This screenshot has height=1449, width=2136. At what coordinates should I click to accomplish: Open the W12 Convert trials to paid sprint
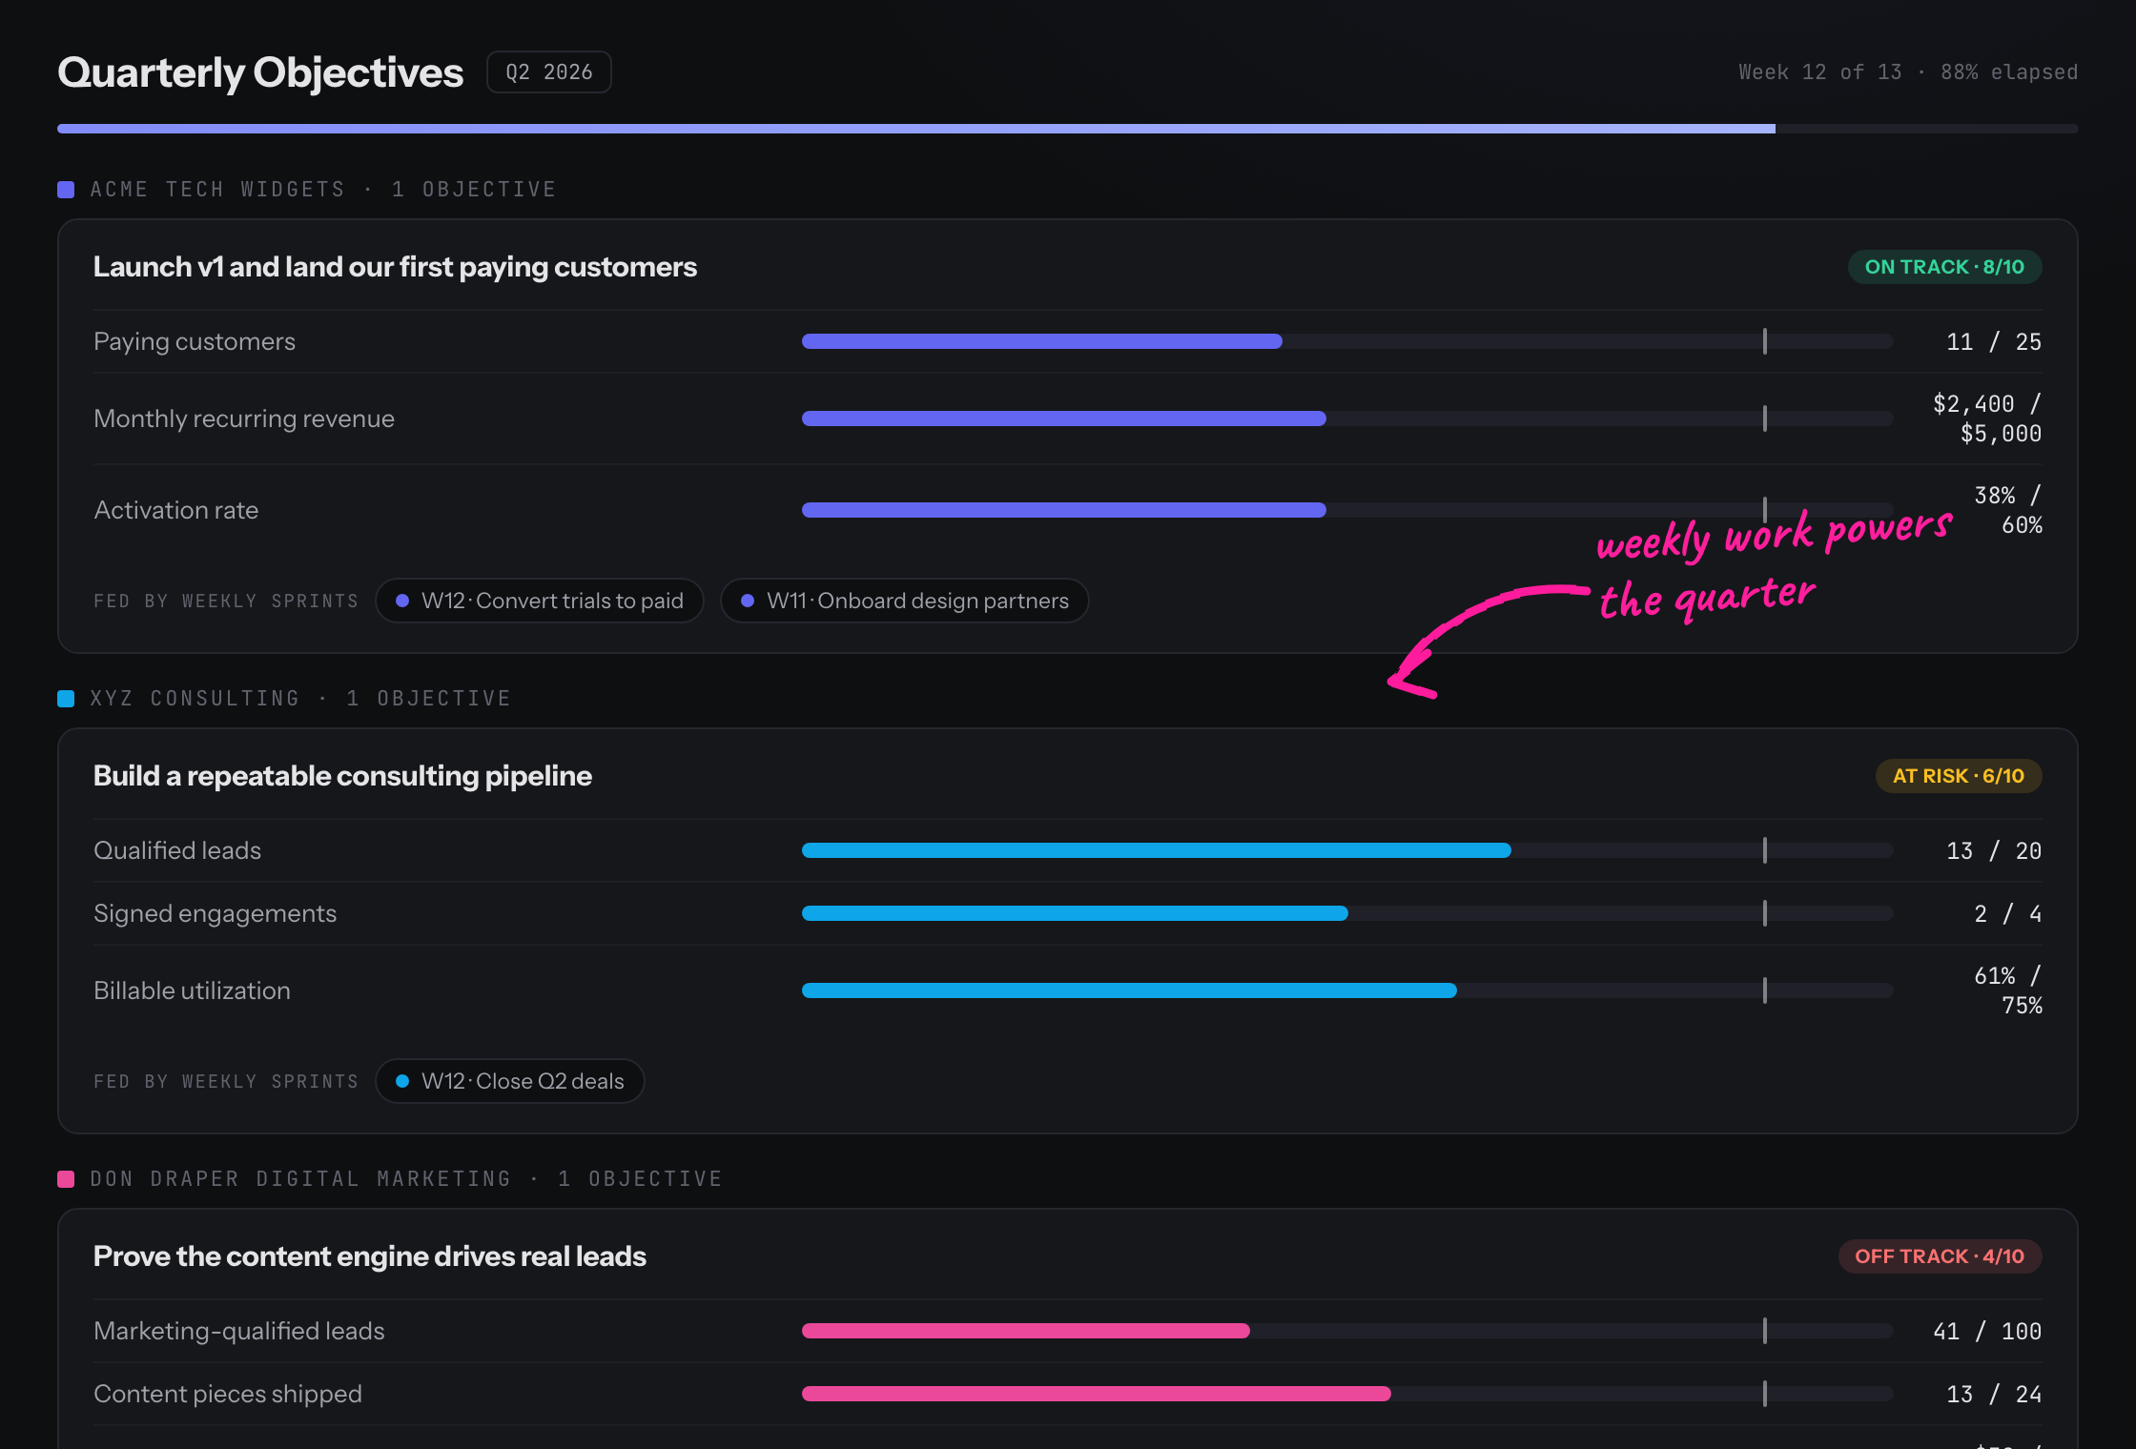coord(540,601)
